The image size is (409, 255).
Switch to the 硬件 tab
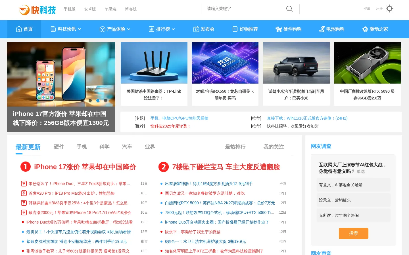59,147
